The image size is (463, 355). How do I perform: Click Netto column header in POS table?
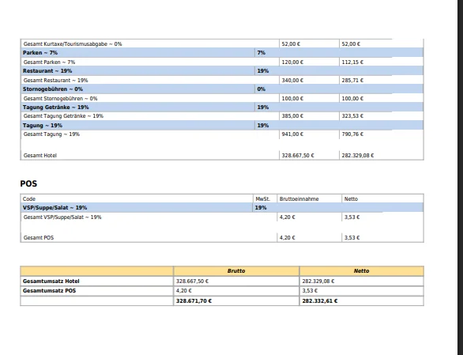pyautogui.click(x=351, y=199)
